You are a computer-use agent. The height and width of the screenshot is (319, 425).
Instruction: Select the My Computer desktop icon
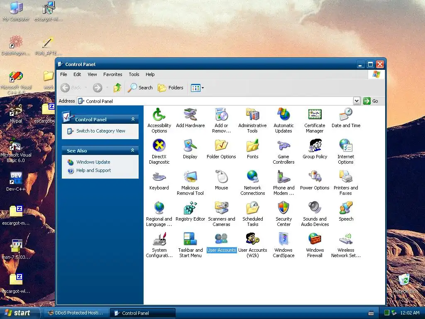(16, 11)
